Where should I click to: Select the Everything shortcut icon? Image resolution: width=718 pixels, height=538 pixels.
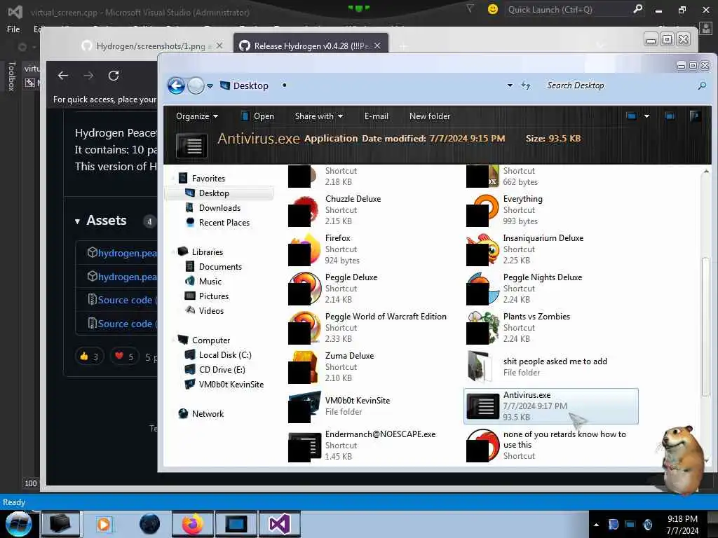click(x=482, y=210)
